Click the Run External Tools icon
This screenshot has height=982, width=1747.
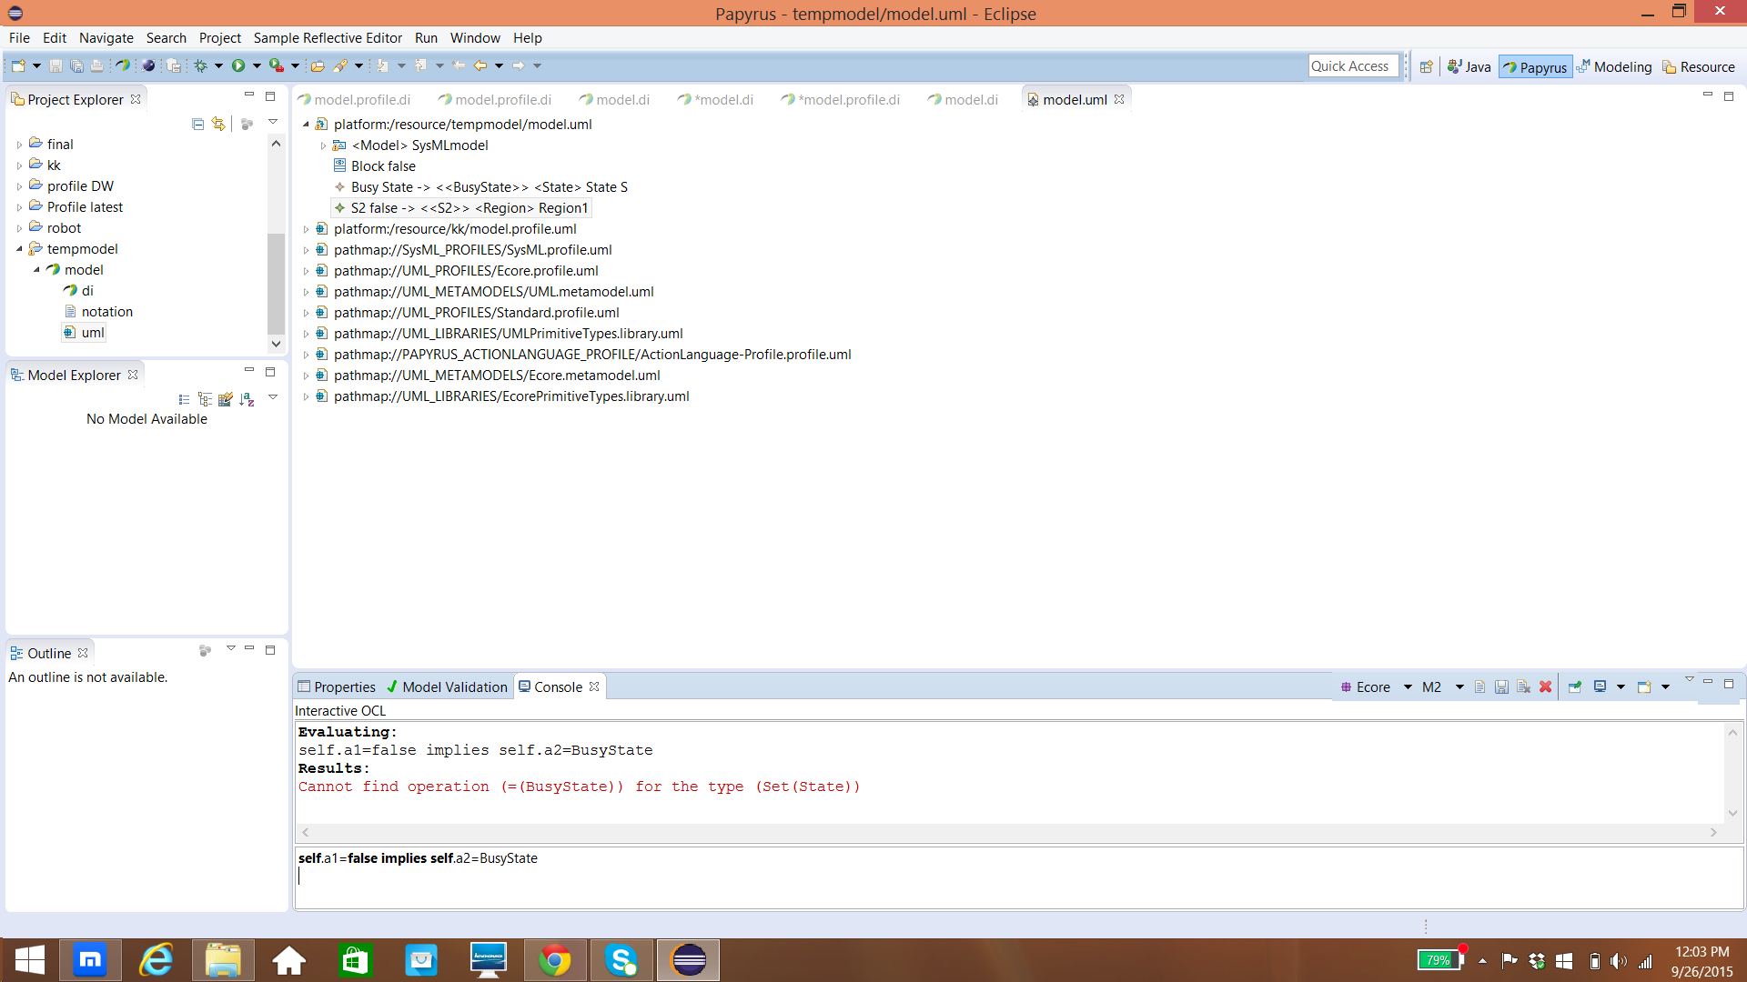point(277,65)
